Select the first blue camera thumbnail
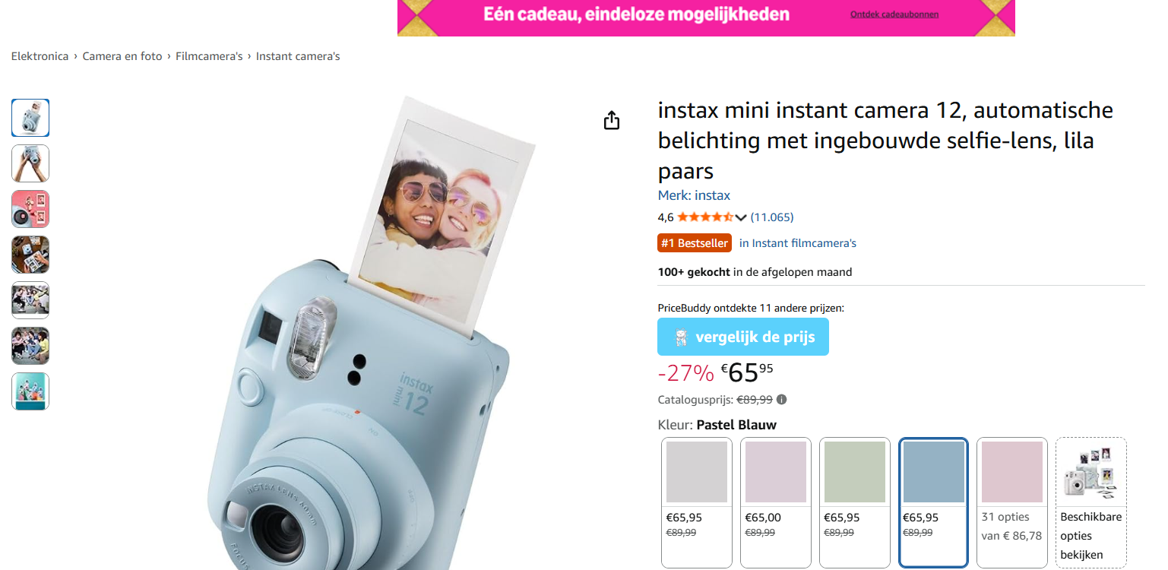 (x=30, y=118)
